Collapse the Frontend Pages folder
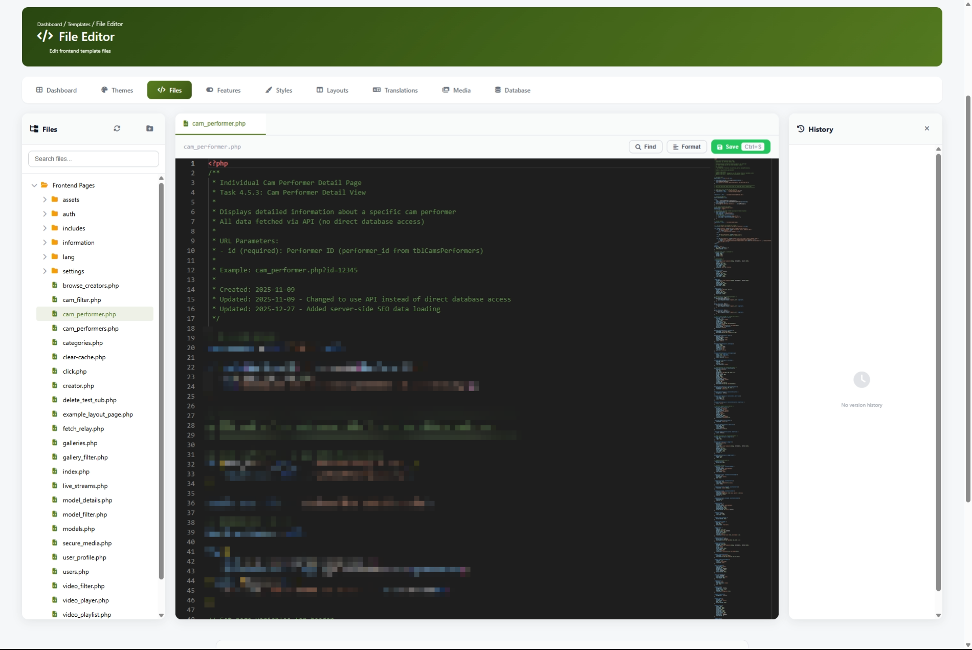Viewport: 972px width, 650px height. (x=34, y=185)
